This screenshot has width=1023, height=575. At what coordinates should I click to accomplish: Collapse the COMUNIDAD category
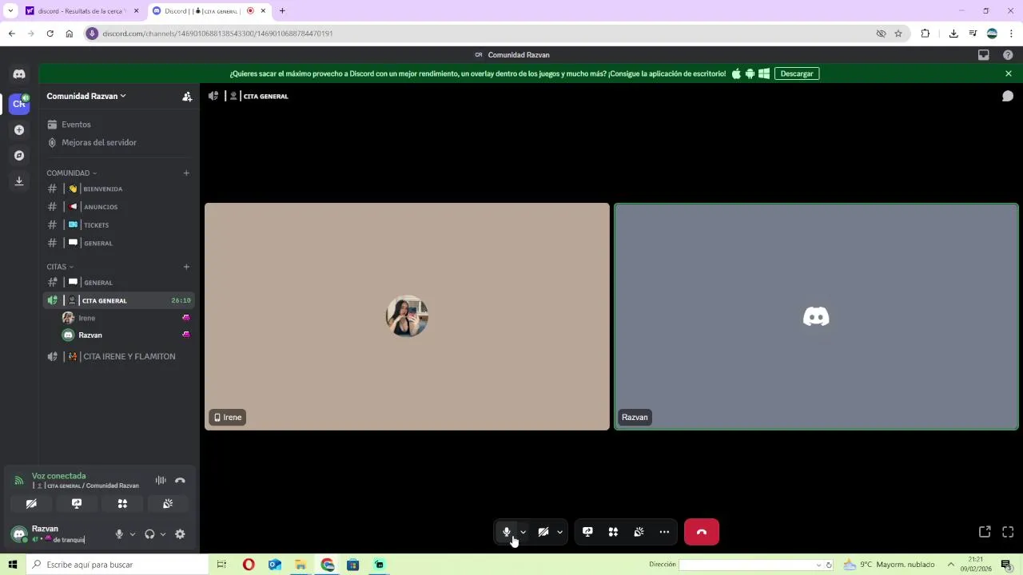(71, 173)
